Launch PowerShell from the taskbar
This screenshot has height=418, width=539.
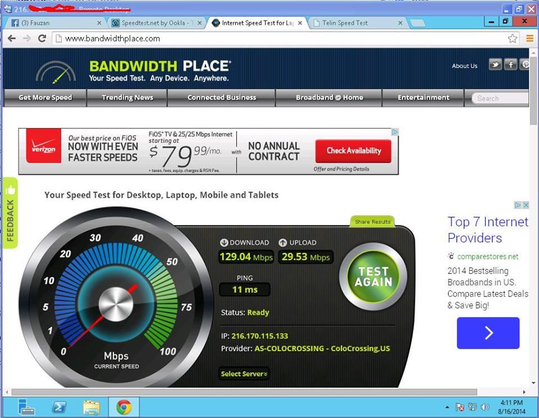59,407
